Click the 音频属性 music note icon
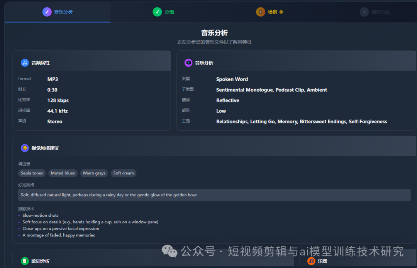This screenshot has height=268, width=417. pyautogui.click(x=24, y=63)
